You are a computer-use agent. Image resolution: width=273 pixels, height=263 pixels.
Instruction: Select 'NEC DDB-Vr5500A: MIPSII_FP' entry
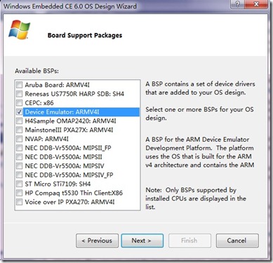(68, 148)
